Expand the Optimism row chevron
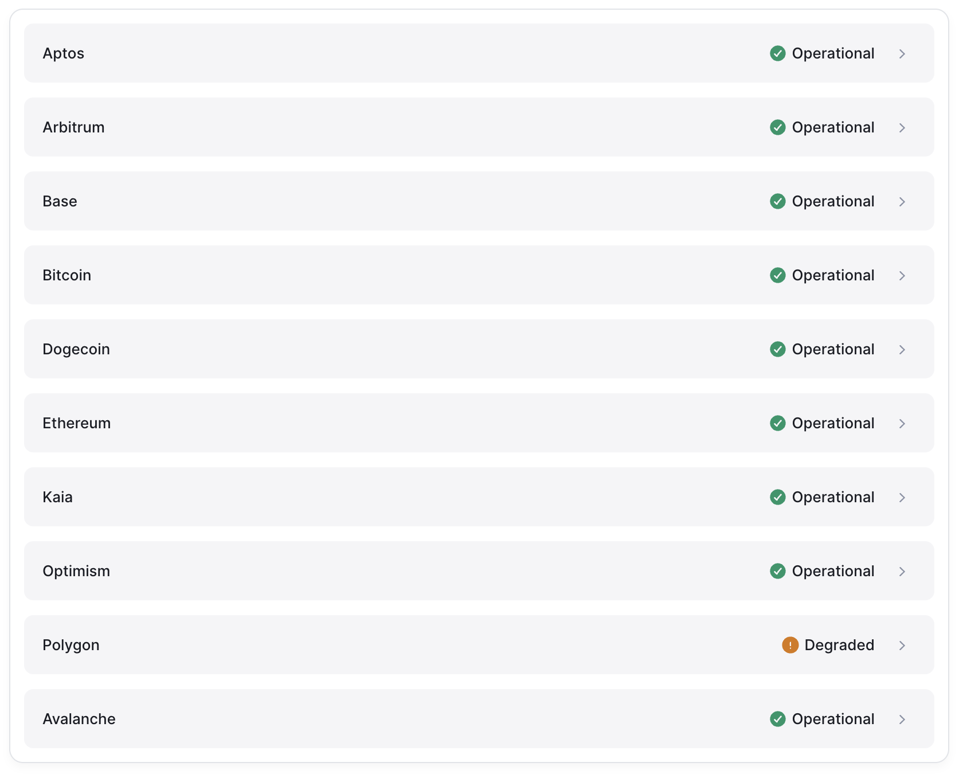This screenshot has width=963, height=774. (x=902, y=572)
